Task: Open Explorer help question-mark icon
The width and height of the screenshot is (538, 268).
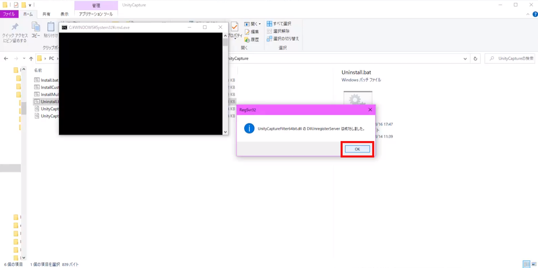Action: 535,14
